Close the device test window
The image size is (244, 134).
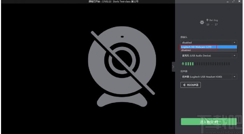coord(239,1)
